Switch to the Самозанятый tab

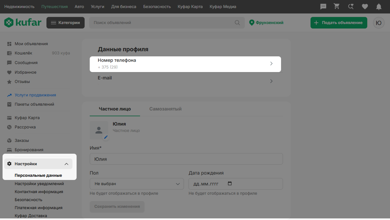click(x=165, y=109)
